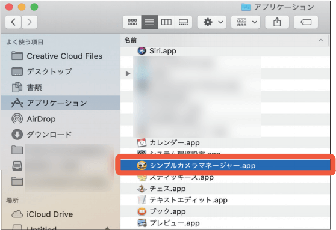Click the Calendar app icon

(142, 142)
